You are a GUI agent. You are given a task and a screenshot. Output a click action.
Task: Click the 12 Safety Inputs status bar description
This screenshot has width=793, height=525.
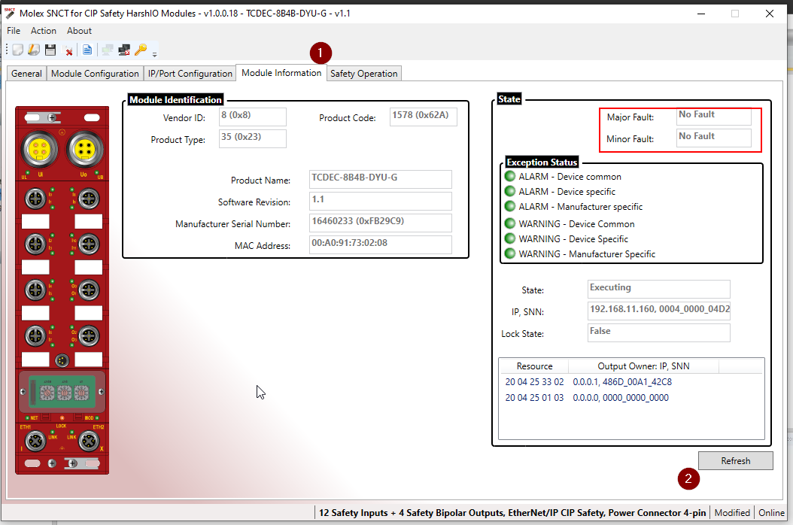point(512,512)
